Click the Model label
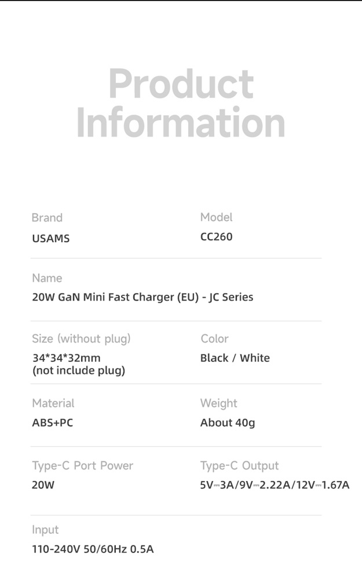The height and width of the screenshot is (579, 362). pyautogui.click(x=217, y=217)
